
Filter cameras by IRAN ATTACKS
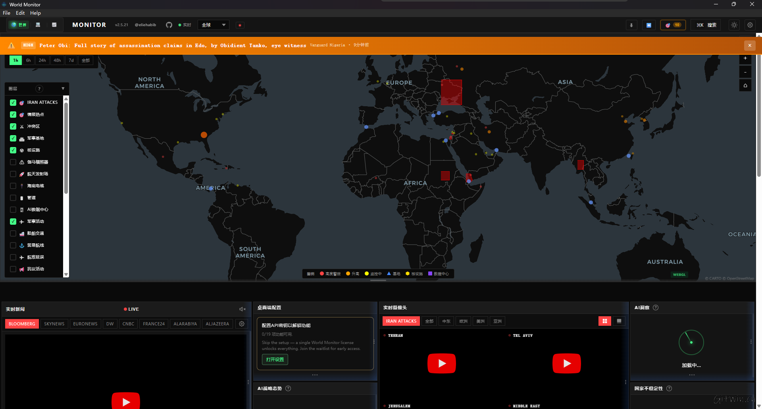click(x=401, y=321)
